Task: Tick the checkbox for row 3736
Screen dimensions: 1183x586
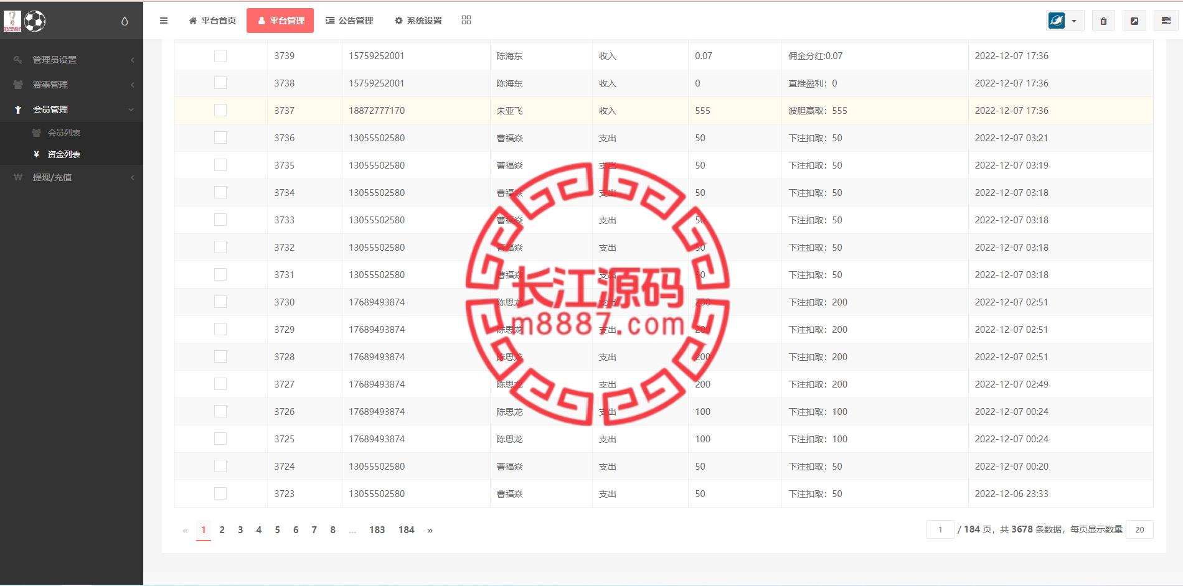Action: point(220,138)
